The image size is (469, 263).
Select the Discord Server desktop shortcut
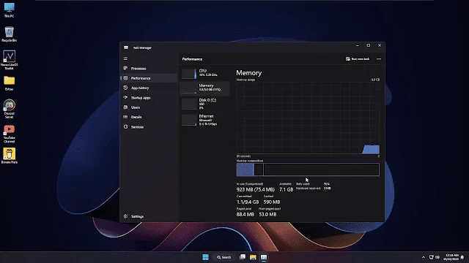point(9,109)
